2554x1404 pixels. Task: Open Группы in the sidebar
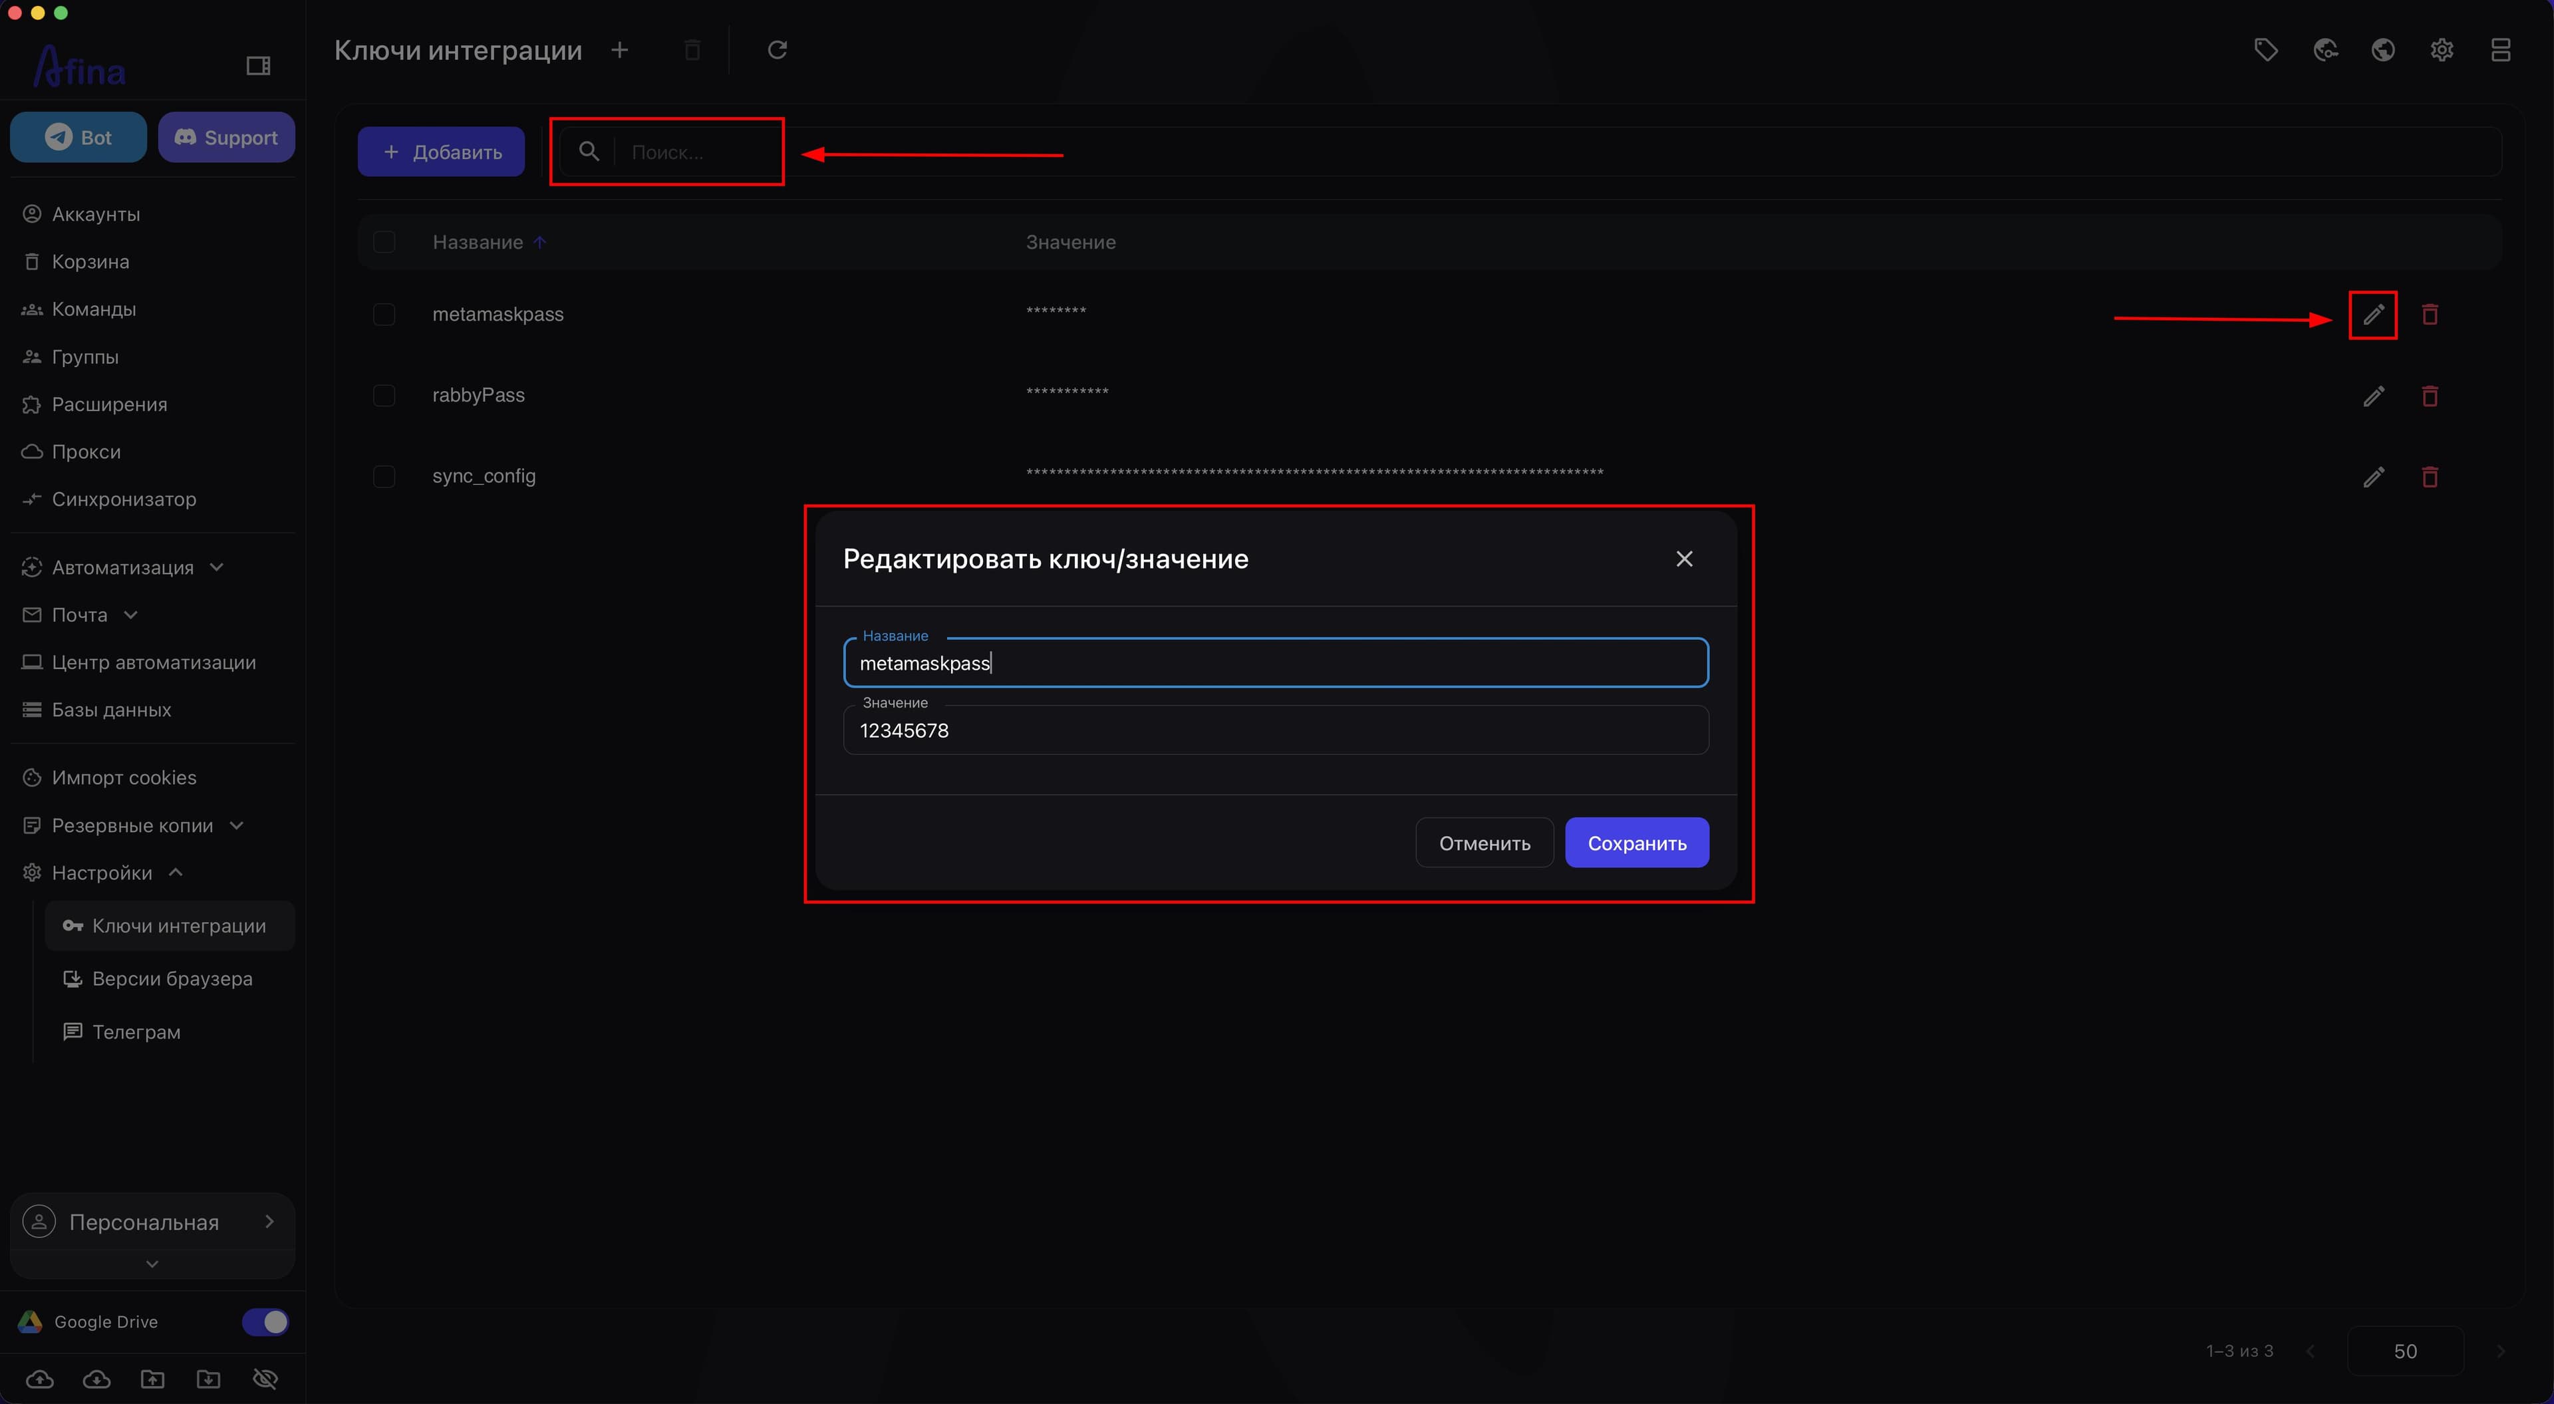click(x=84, y=357)
